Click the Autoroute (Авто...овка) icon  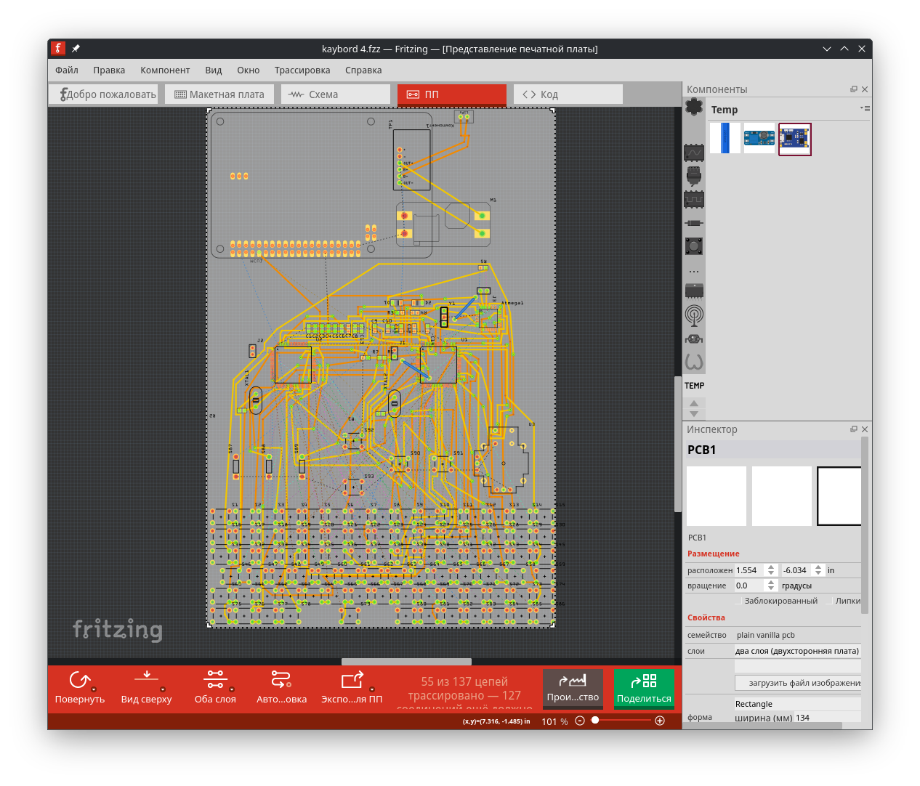pos(281,681)
